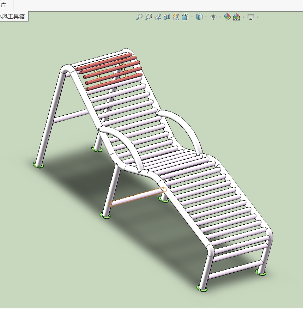
Task: Select the topmost red slat on backrest
Action: coord(104,62)
